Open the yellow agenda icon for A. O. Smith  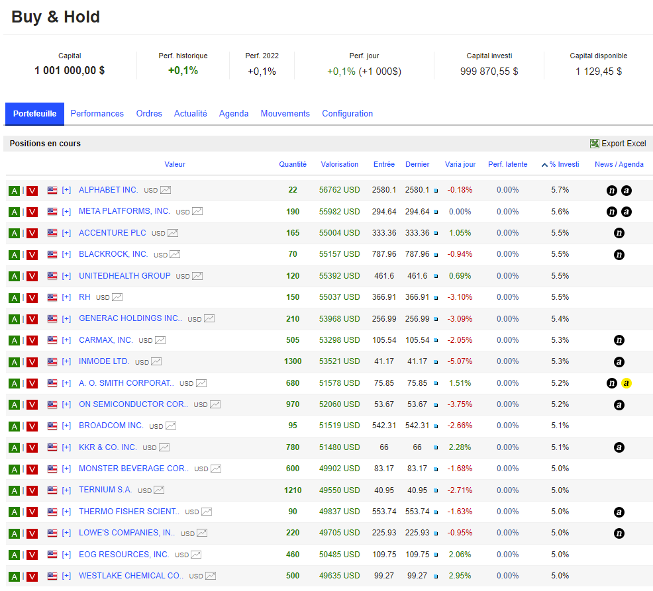pyautogui.click(x=627, y=383)
